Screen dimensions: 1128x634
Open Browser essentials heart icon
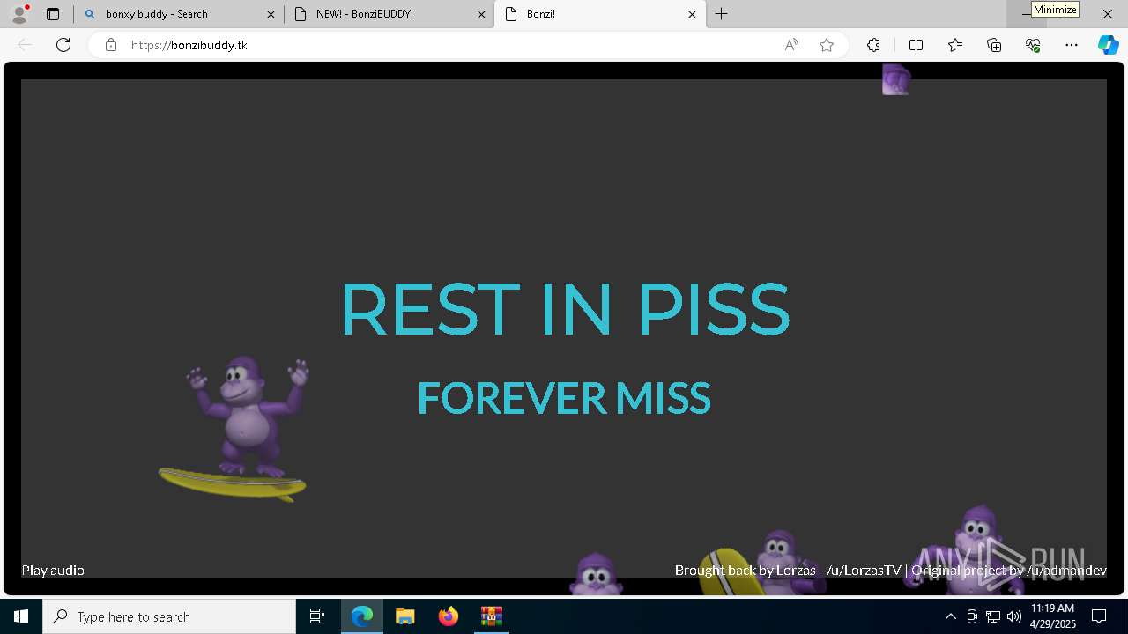click(1033, 45)
